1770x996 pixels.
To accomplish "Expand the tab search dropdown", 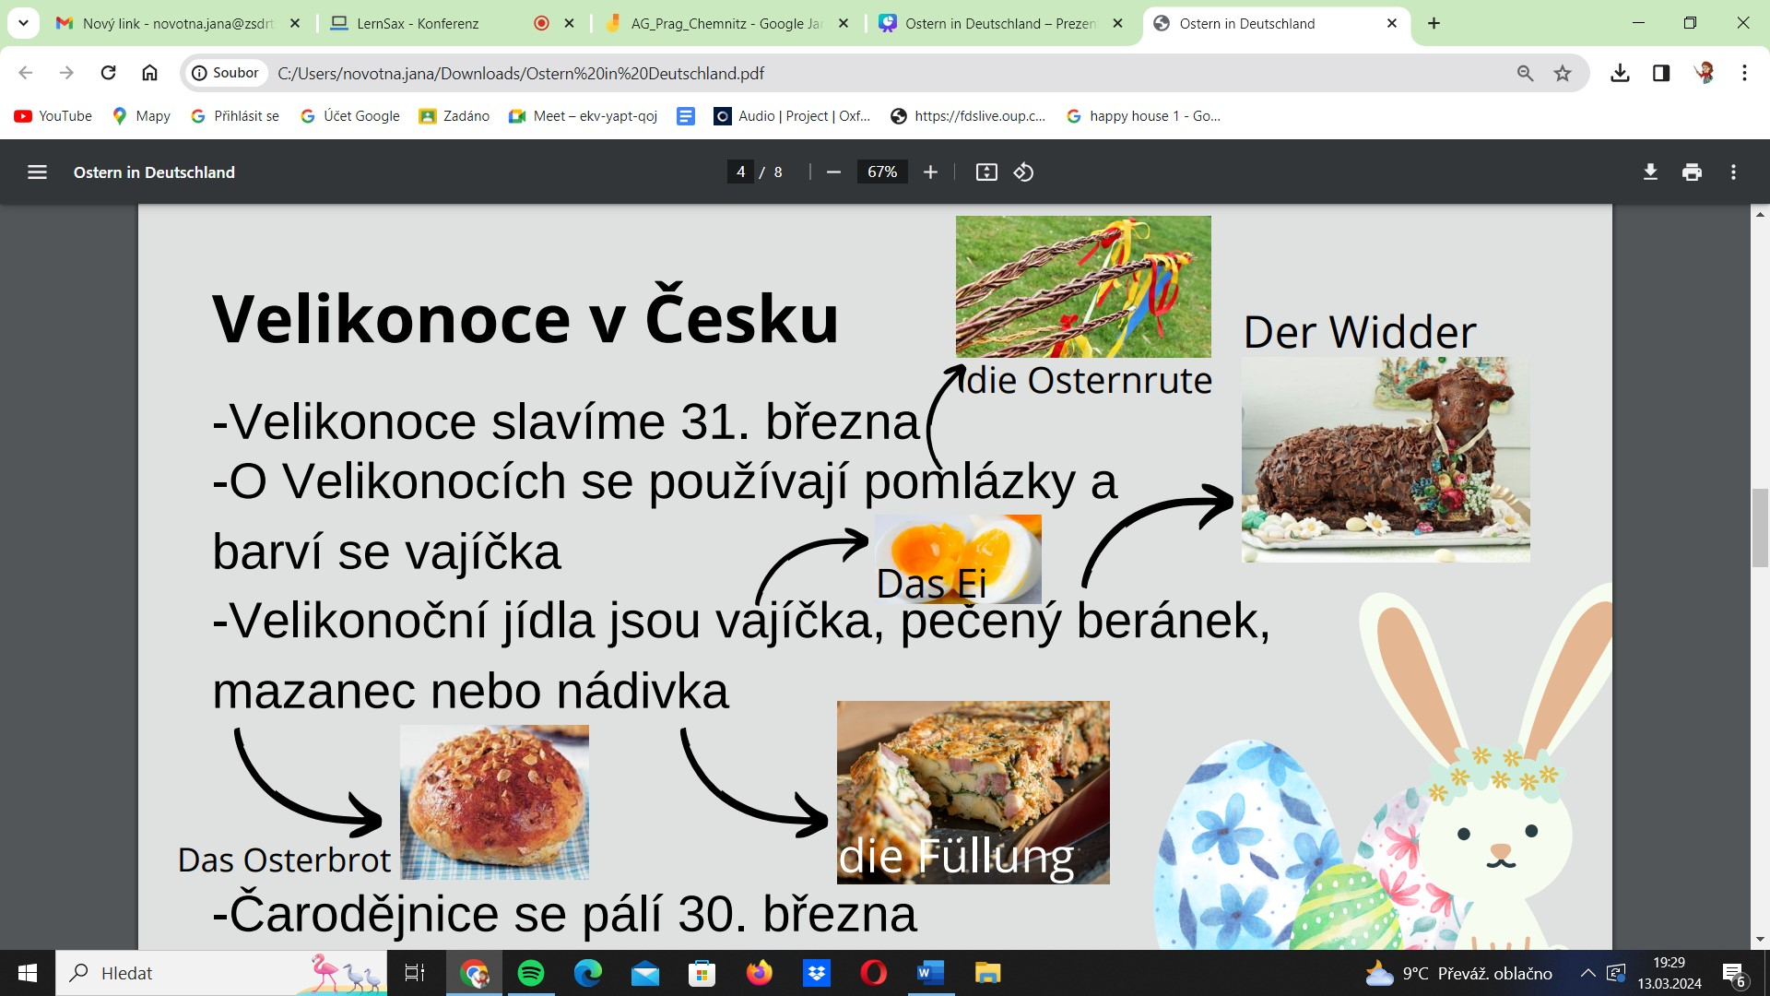I will click(x=23, y=23).
